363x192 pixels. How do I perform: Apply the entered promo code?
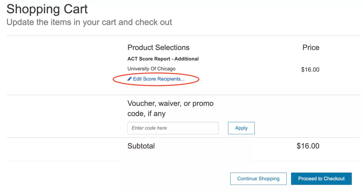(x=241, y=128)
